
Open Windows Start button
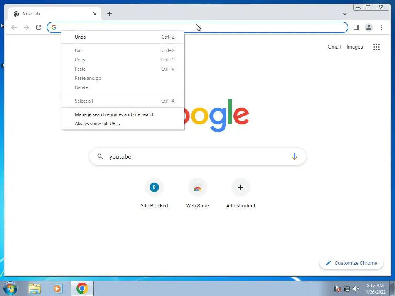point(10,288)
